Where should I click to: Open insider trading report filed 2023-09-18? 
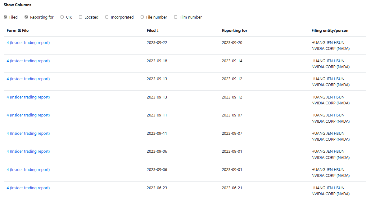coord(28,61)
